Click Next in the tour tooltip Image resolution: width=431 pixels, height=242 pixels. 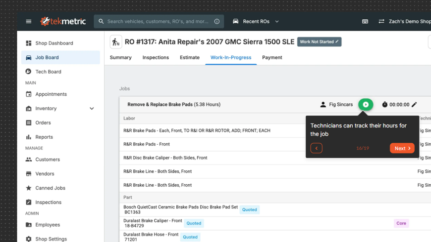tap(402, 148)
